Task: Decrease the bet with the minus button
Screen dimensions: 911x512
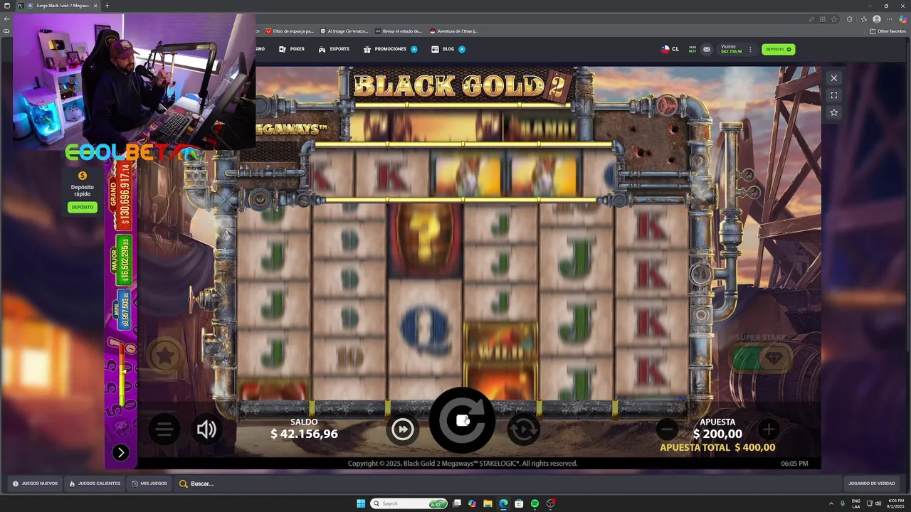Action: (x=667, y=429)
